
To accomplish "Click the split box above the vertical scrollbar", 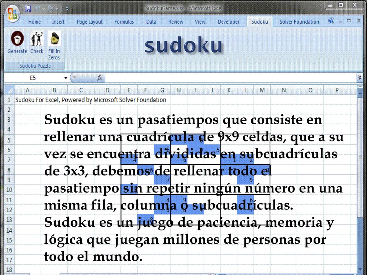I will (361, 87).
